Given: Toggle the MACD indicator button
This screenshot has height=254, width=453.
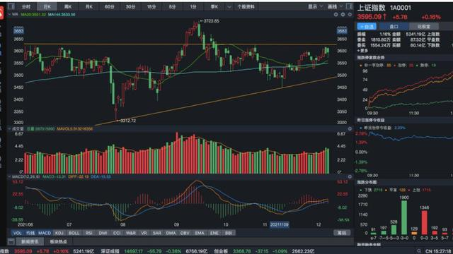Looking at the screenshot, I should (45, 233).
